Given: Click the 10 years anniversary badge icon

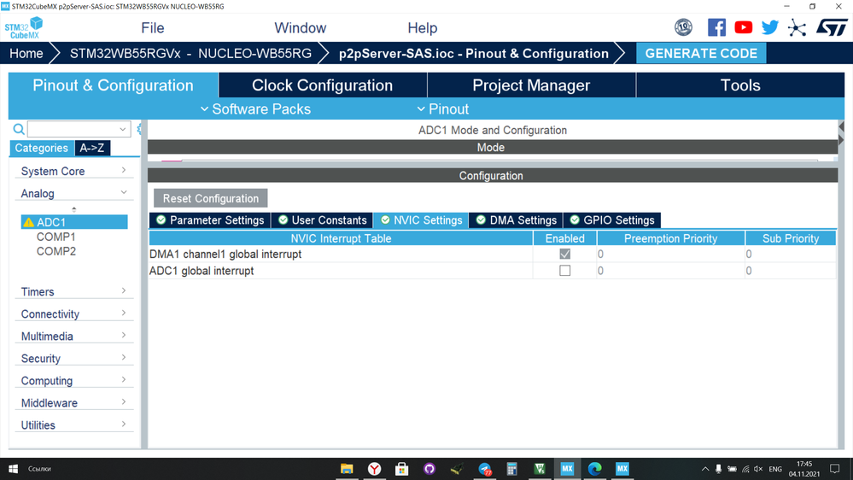Looking at the screenshot, I should pos(683,27).
